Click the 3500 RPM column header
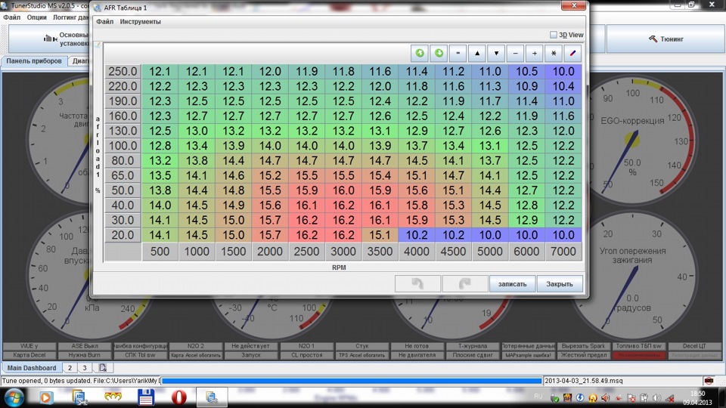The height and width of the screenshot is (408, 726). [x=380, y=252]
